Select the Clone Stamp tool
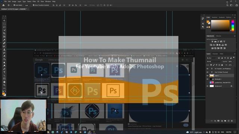 coord(4,50)
